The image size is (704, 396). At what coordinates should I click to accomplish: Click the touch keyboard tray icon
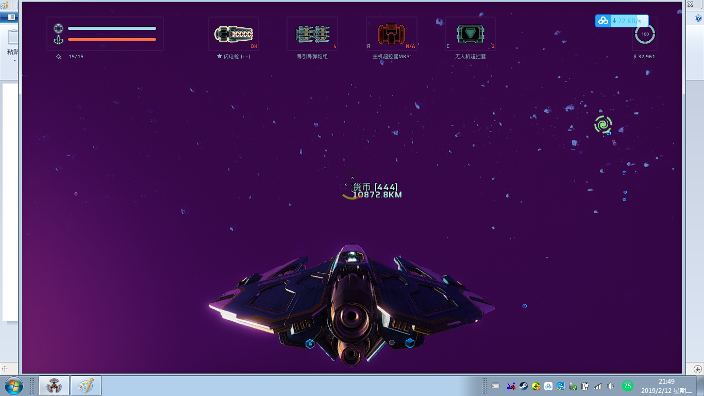point(495,386)
